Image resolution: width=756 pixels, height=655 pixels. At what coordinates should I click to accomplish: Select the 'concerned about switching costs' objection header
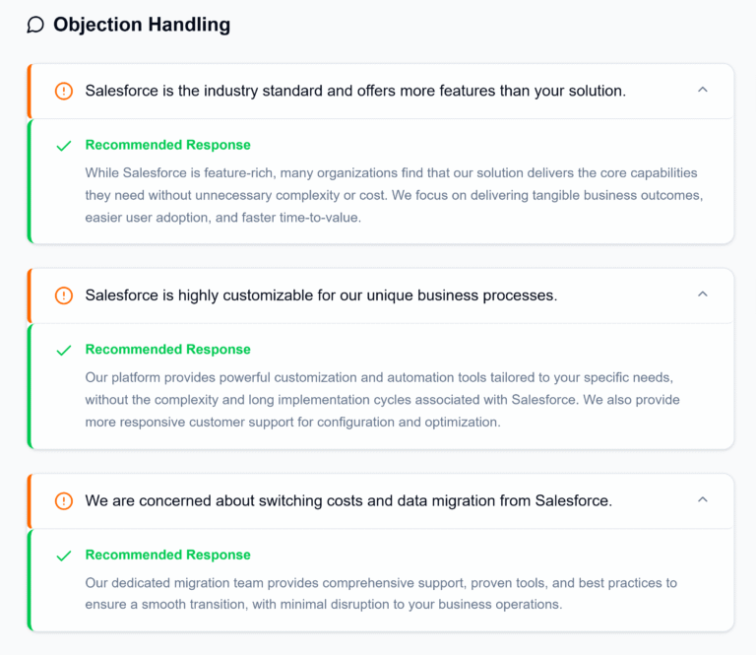click(348, 500)
